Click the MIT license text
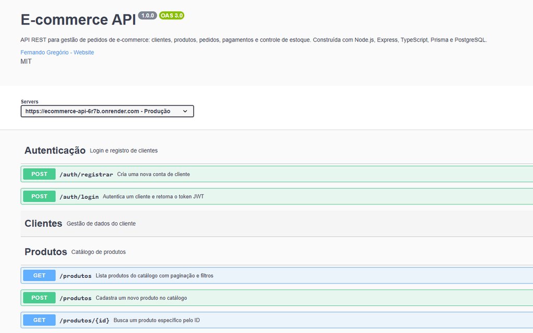The image size is (533, 333). 26,61
